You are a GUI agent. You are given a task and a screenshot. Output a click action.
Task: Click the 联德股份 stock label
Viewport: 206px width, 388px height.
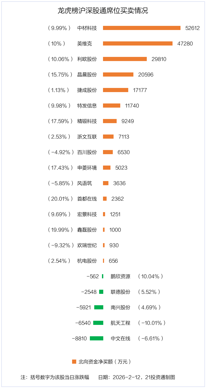tap(121, 292)
